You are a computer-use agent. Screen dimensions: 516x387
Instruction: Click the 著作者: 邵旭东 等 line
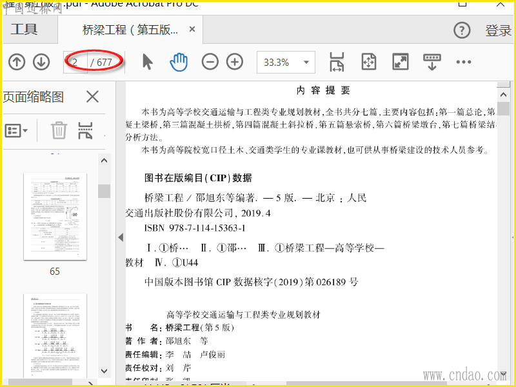pos(166,341)
